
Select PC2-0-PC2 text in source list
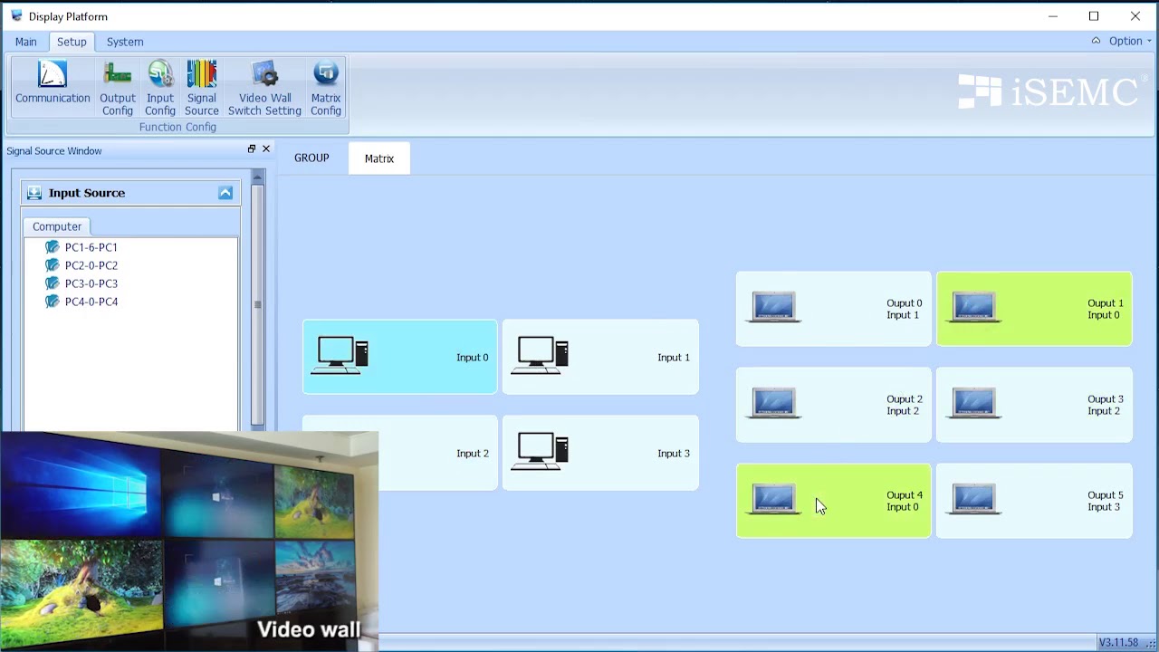point(91,265)
